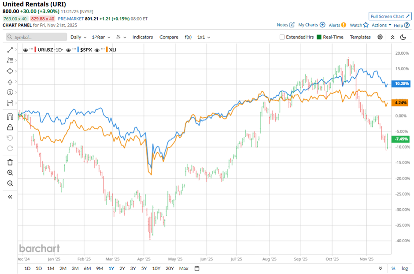Open the f(x) expressions menu

188,37
